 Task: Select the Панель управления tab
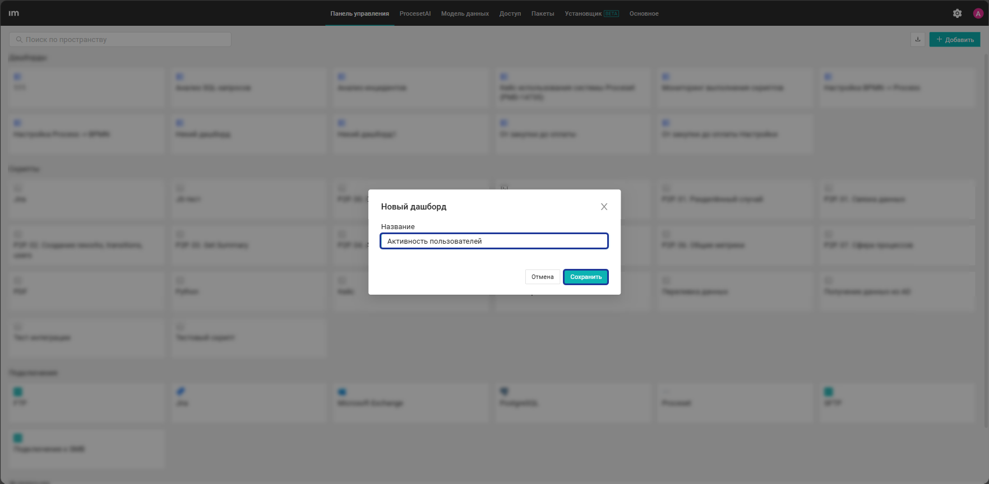point(359,13)
